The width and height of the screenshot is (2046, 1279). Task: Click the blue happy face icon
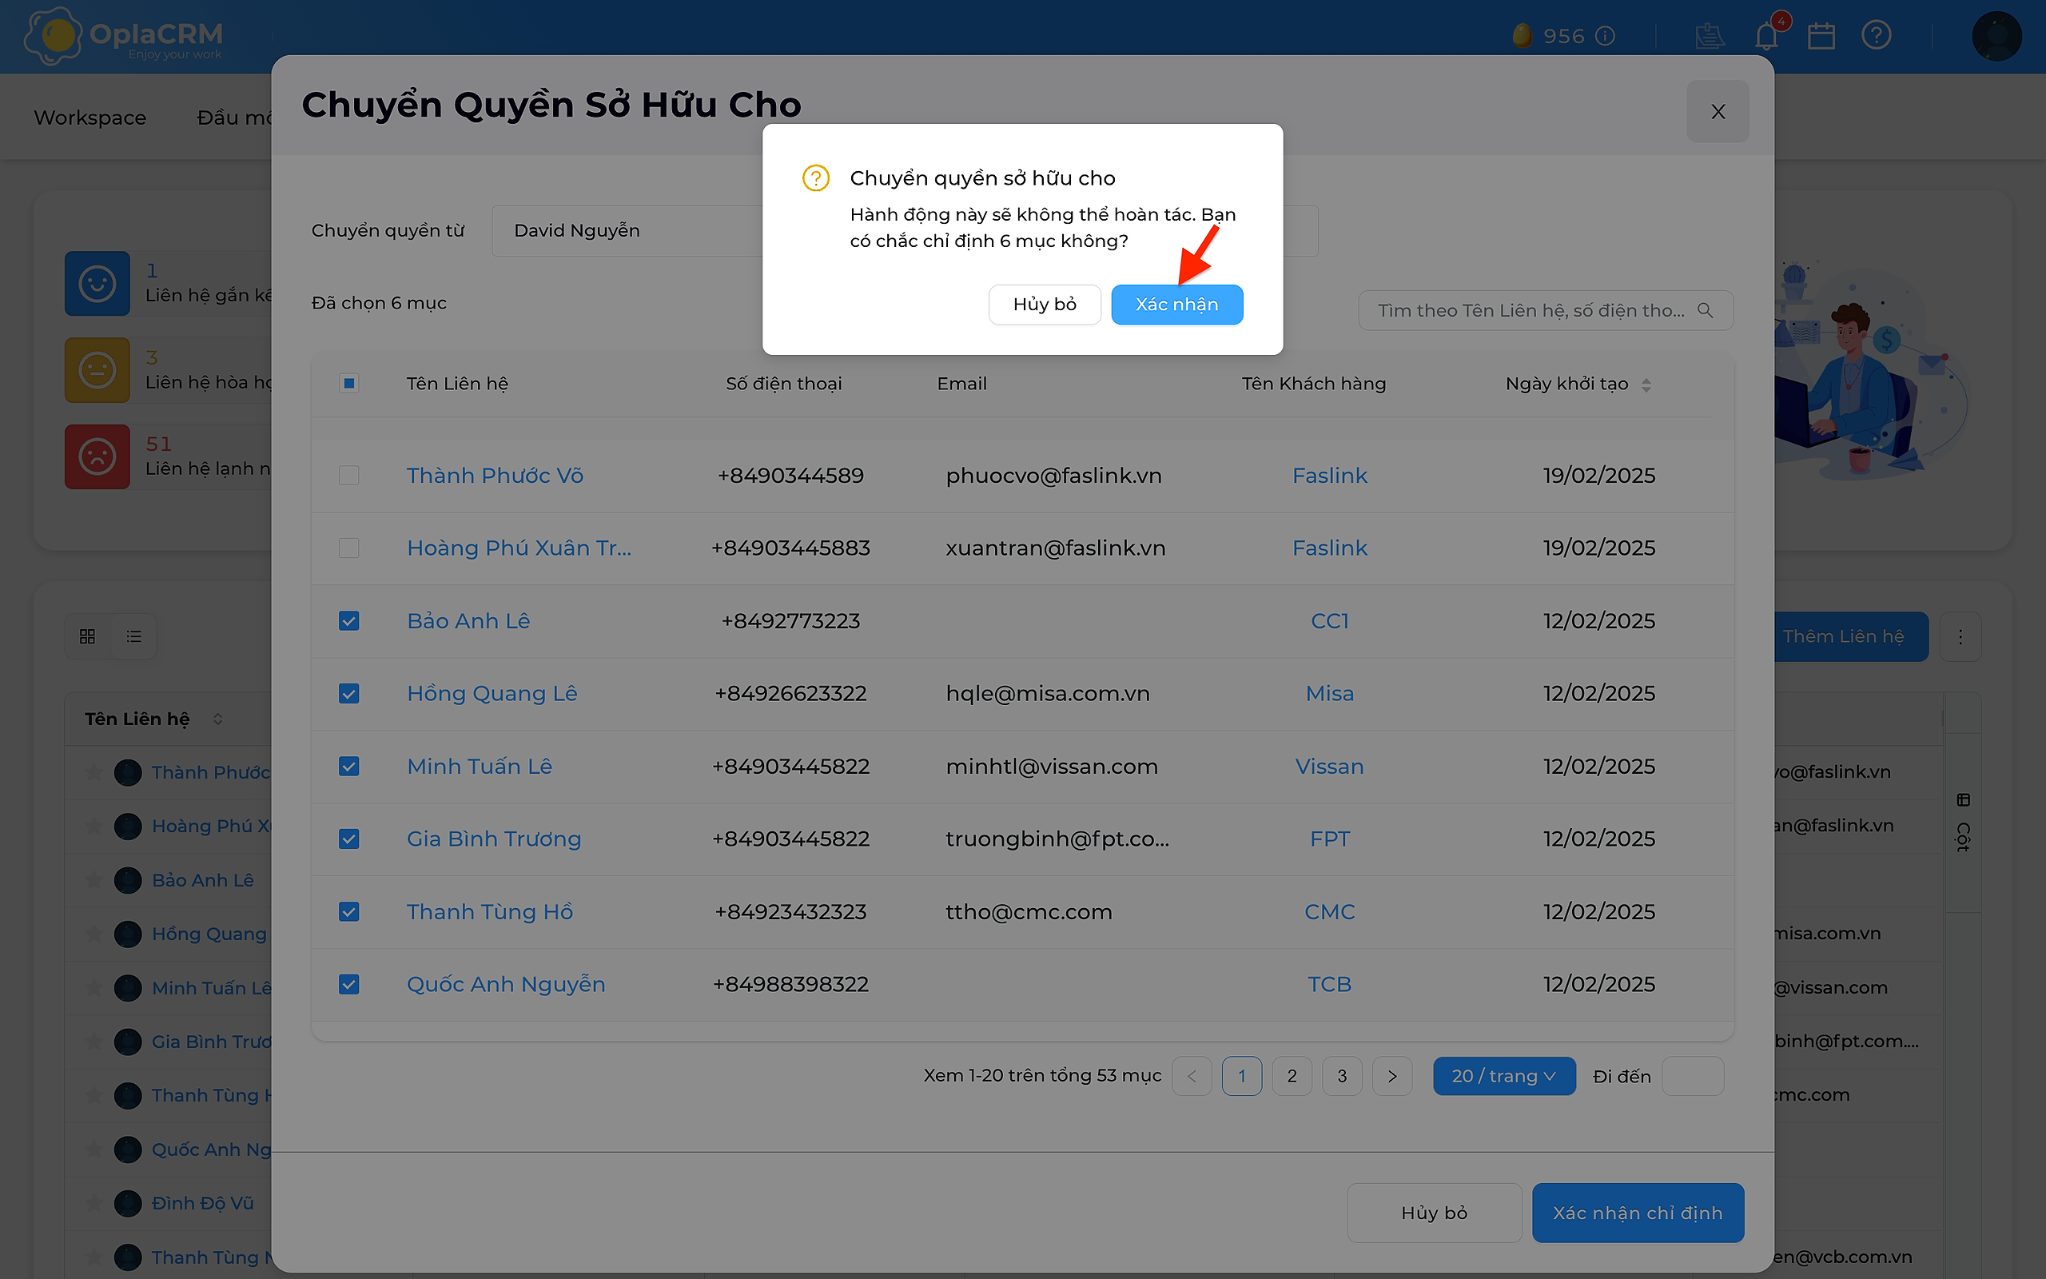coord(98,283)
